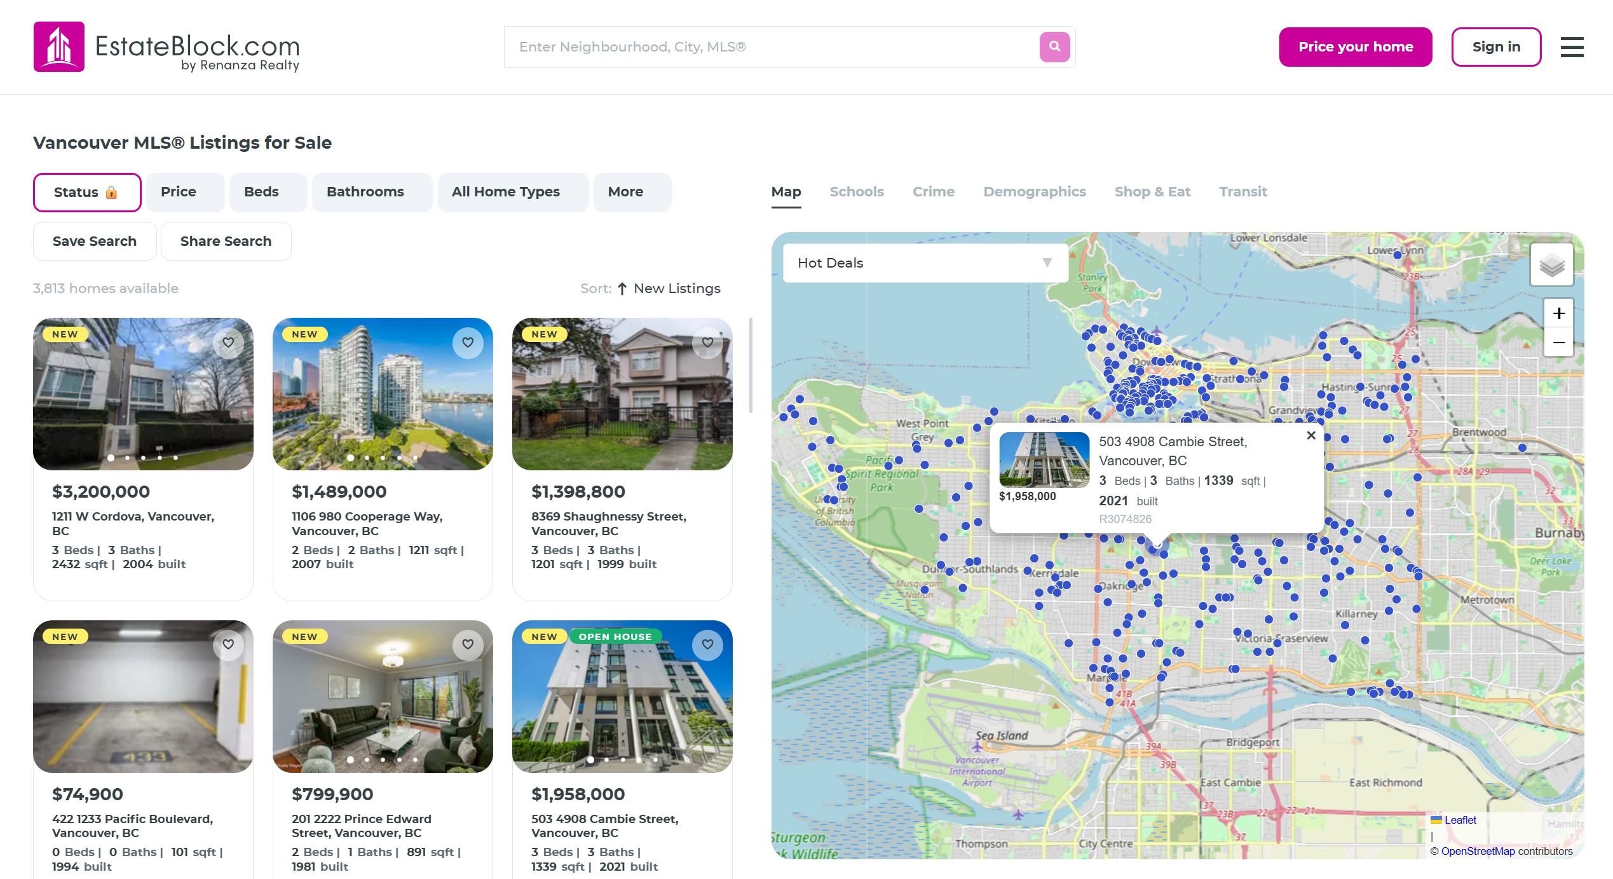Click the magenta search magnifier icon
The height and width of the screenshot is (879, 1613).
pyautogui.click(x=1054, y=46)
